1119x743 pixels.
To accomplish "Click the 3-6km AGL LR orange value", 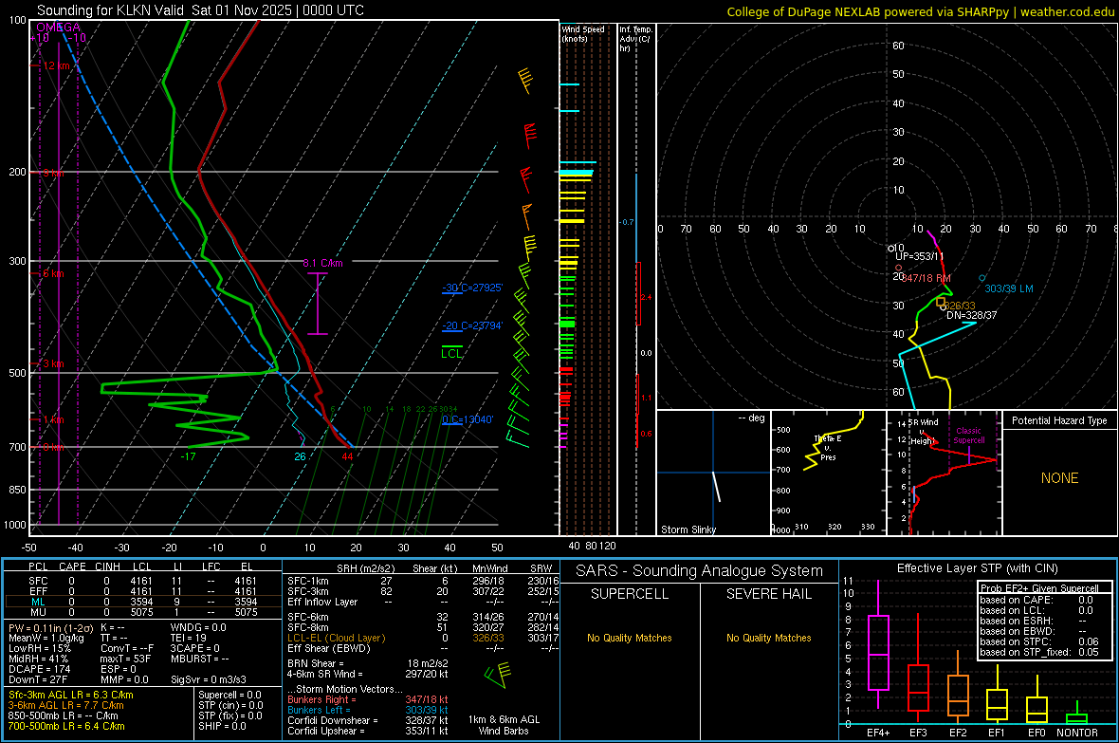I will pos(65,705).
